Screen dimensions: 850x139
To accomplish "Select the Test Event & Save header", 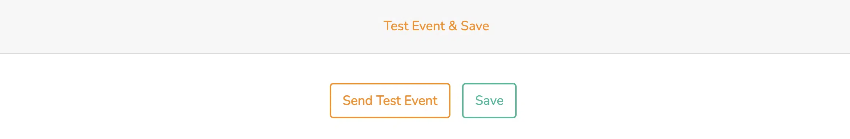I will pos(425,27).
